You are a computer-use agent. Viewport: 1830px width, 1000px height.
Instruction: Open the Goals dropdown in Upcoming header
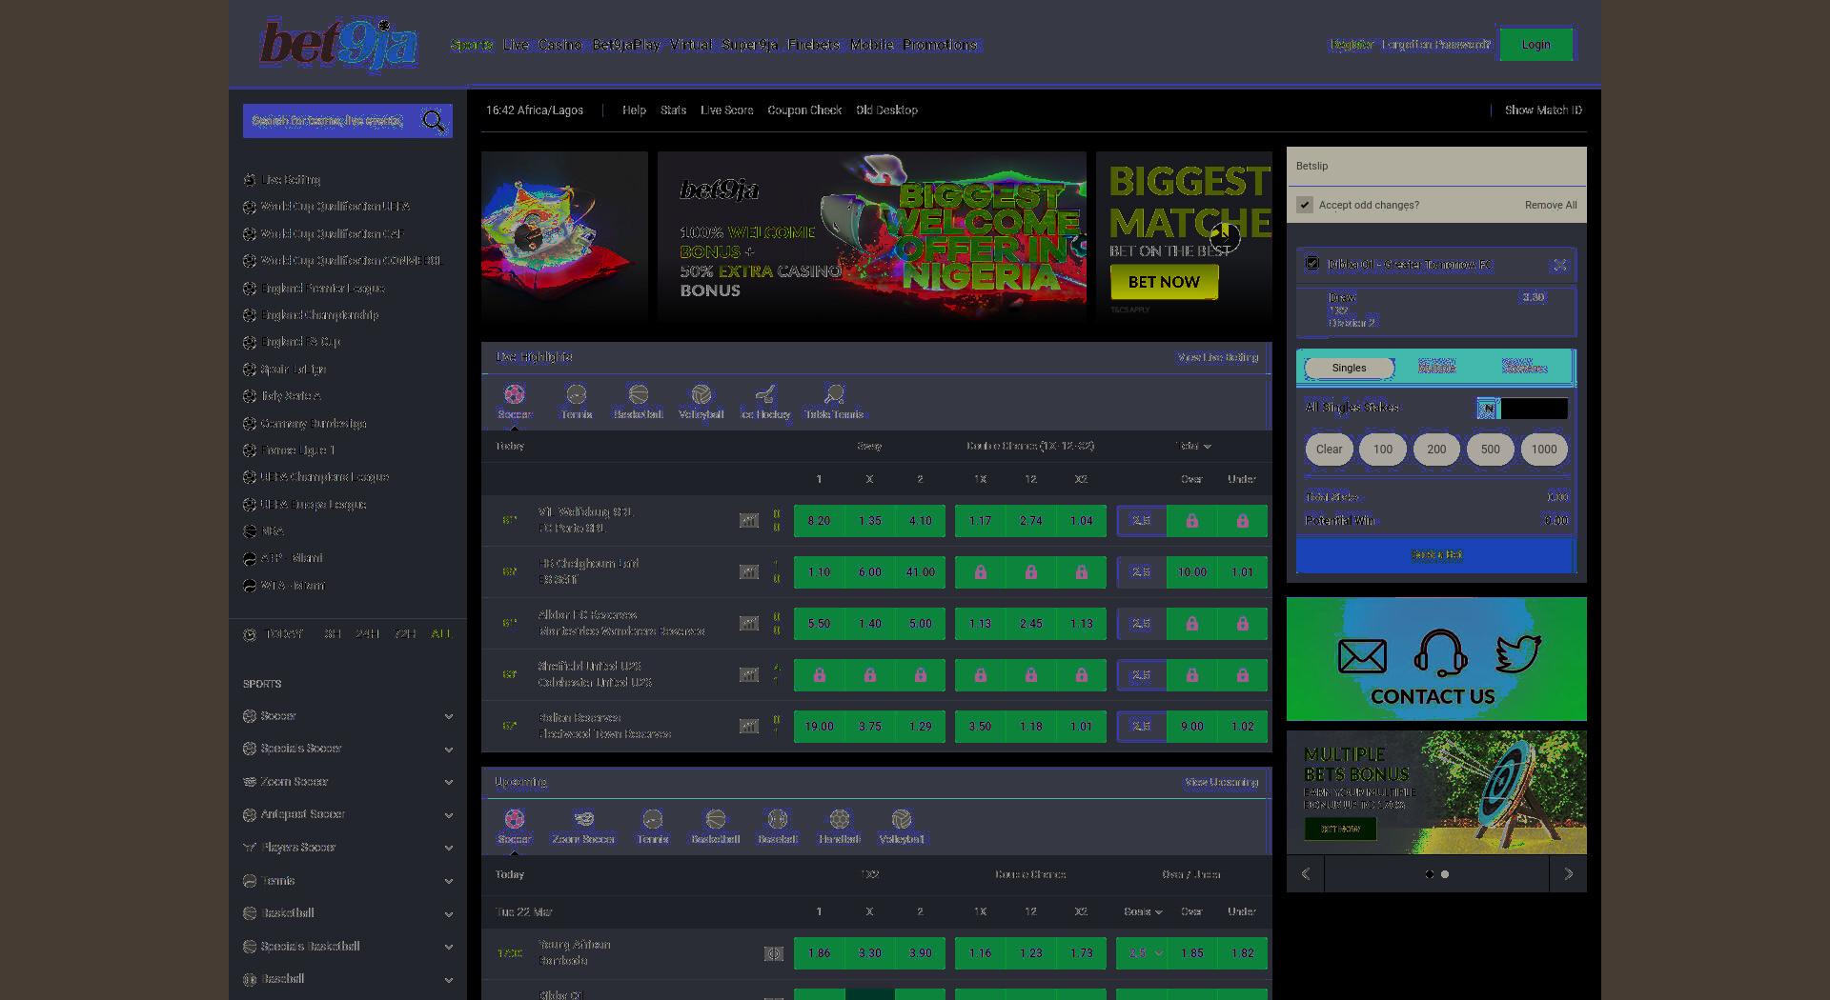[1142, 911]
